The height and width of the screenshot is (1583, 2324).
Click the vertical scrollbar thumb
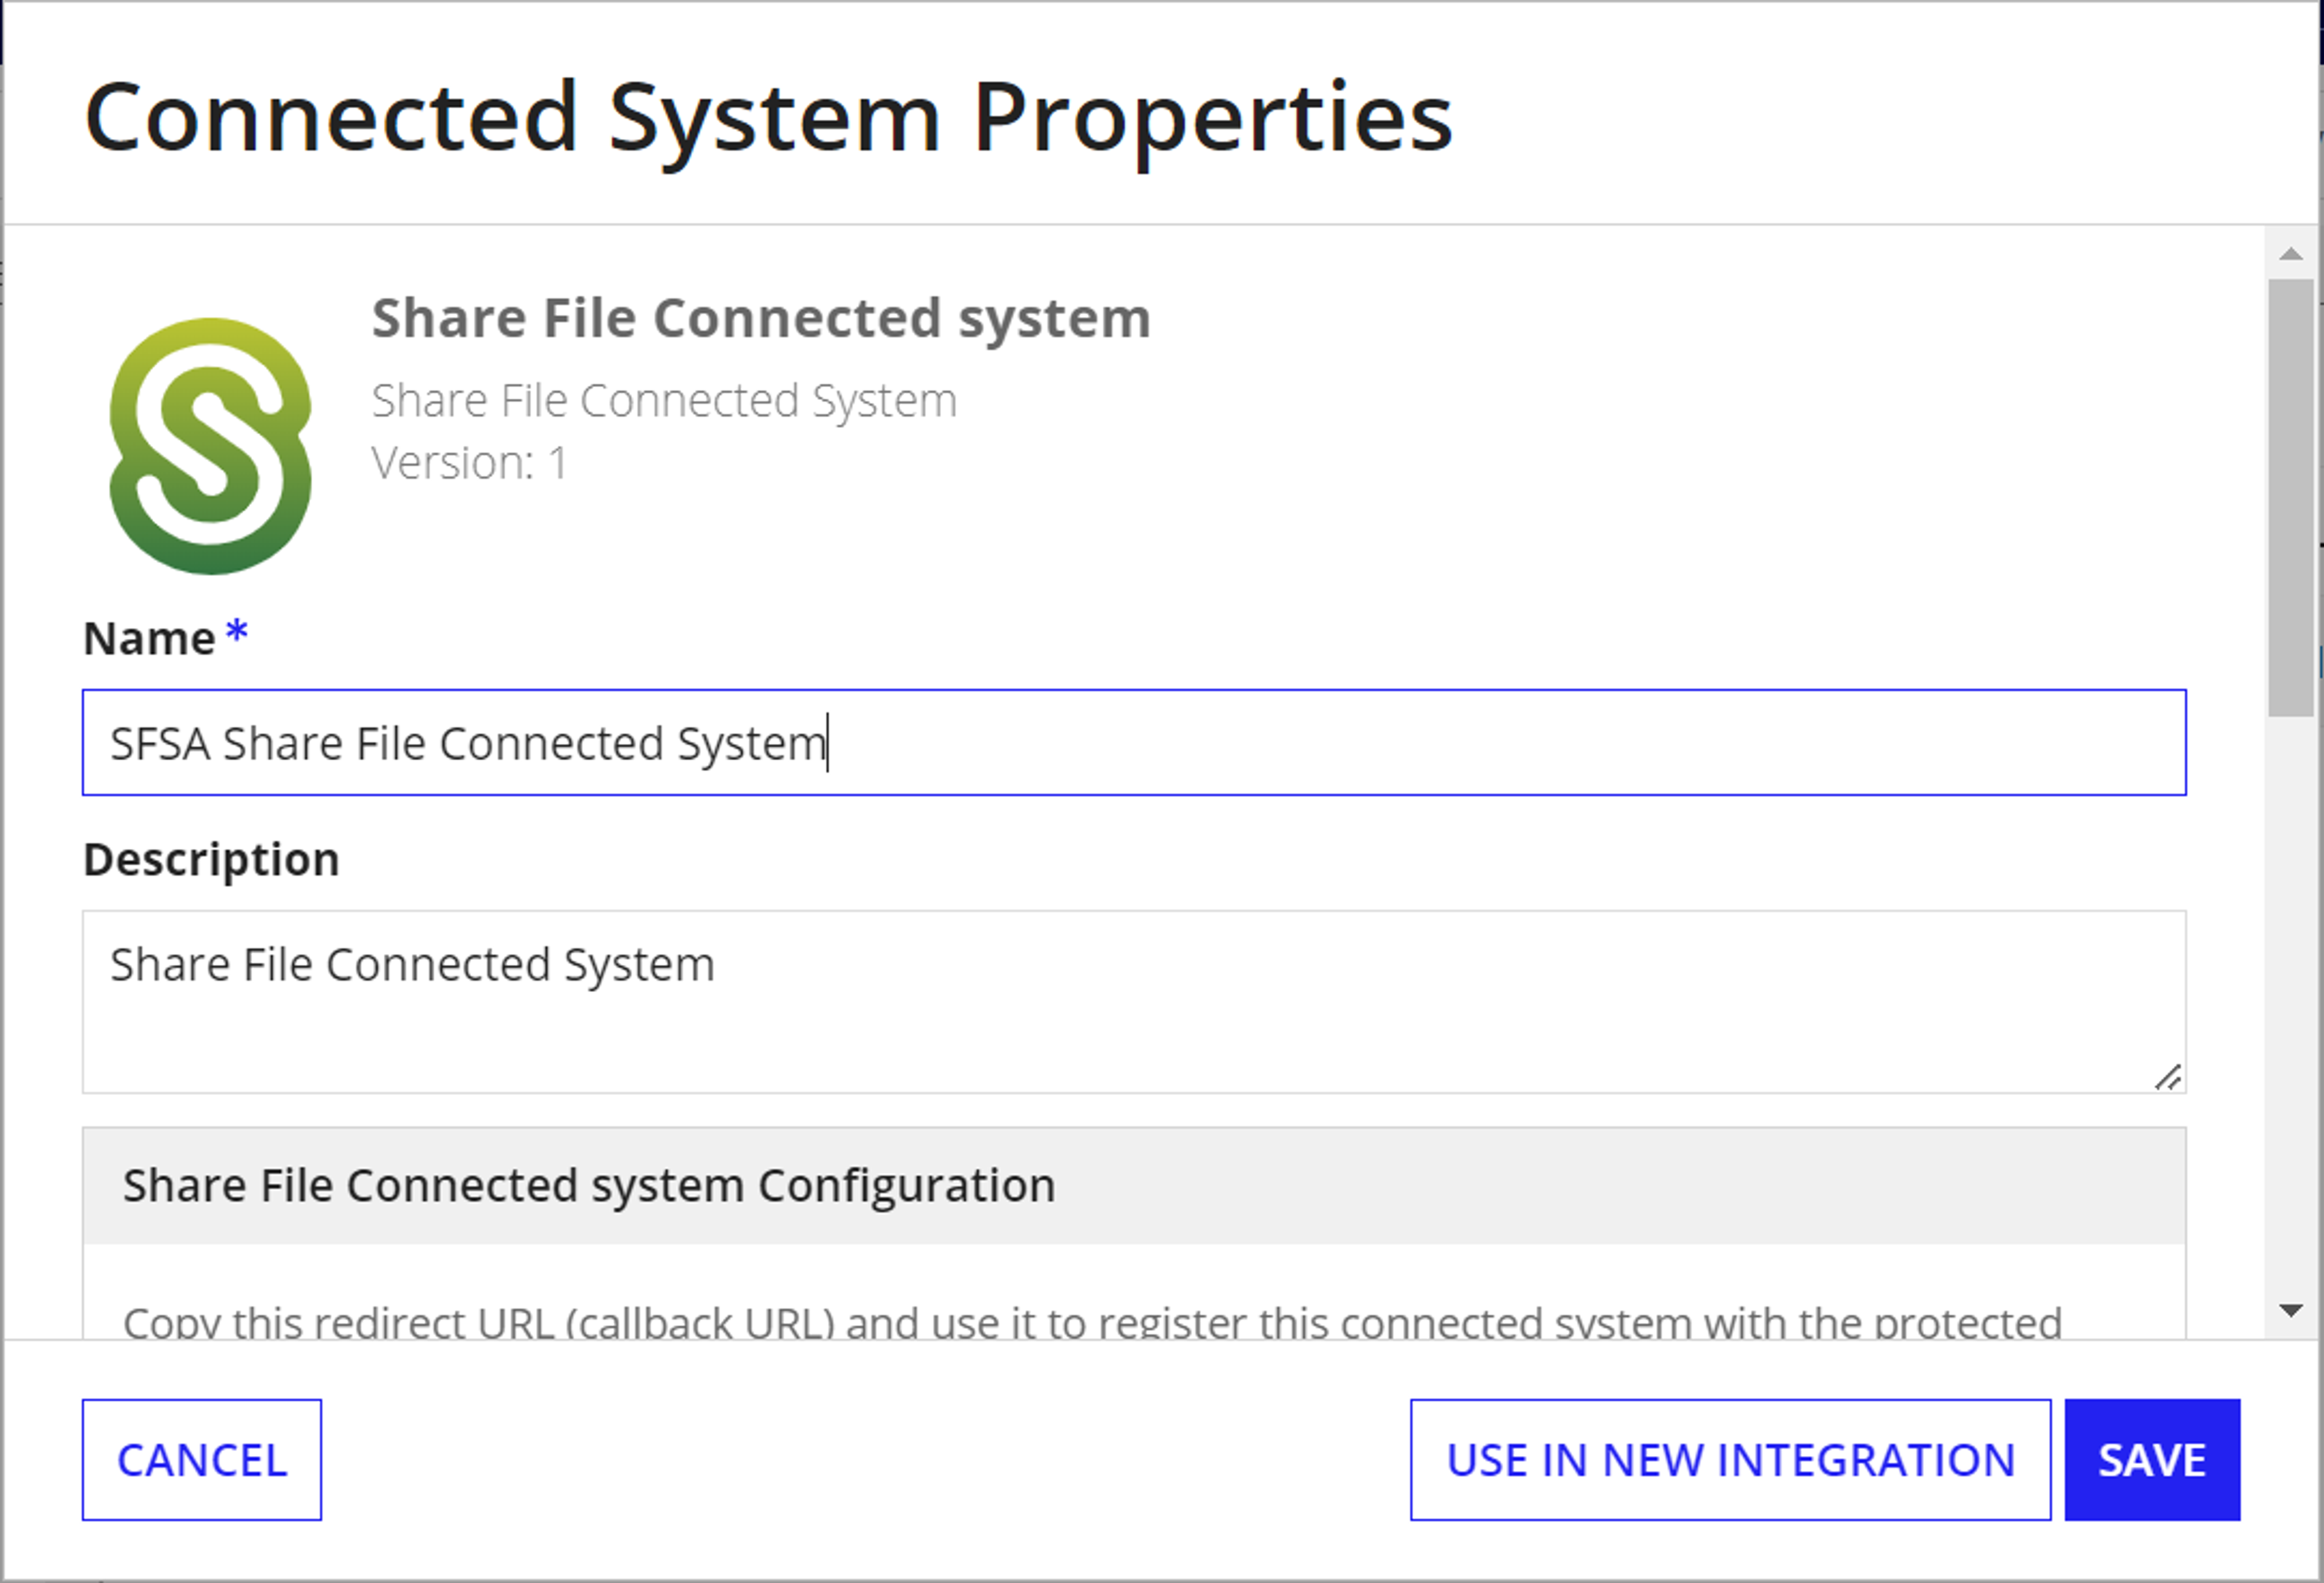click(2291, 498)
